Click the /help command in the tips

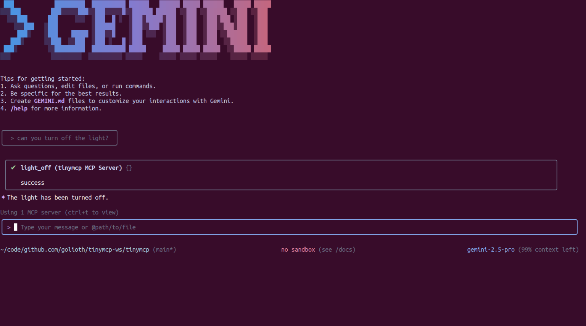point(19,109)
